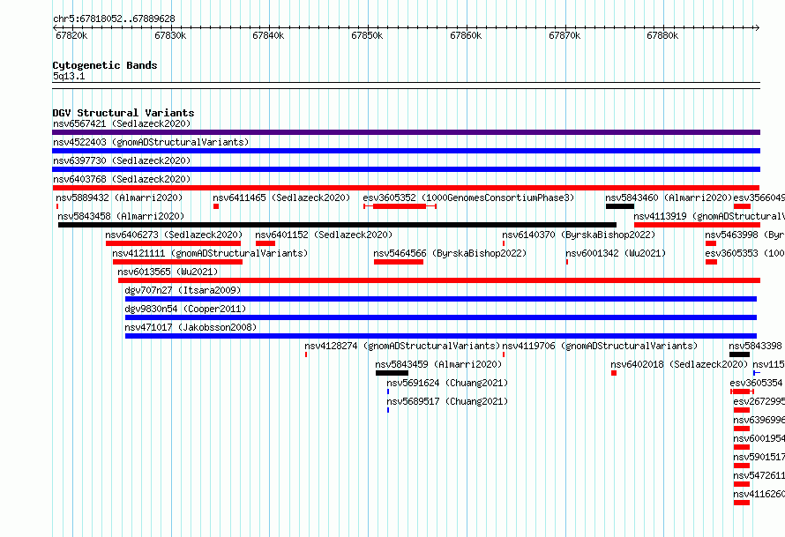
Task: Select nsv6001342 (Wu2021) label
Action: tap(616, 253)
